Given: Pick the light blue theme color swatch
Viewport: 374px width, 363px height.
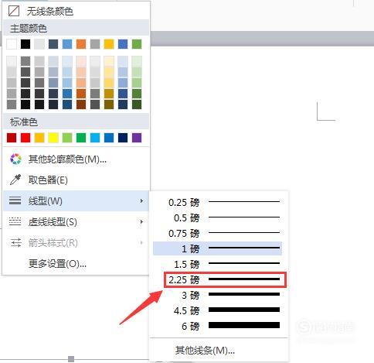Looking at the screenshot, I should pyautogui.click(x=67, y=44).
